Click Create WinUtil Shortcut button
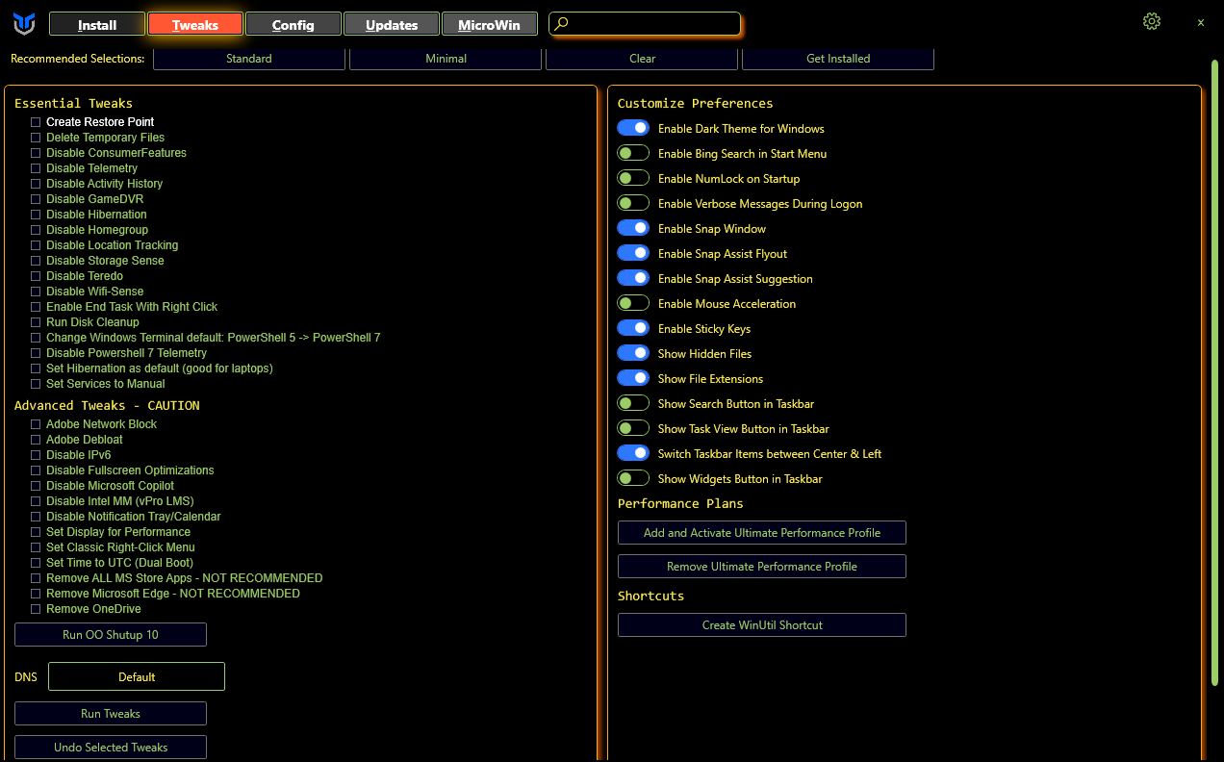This screenshot has width=1224, height=762. [x=762, y=625]
